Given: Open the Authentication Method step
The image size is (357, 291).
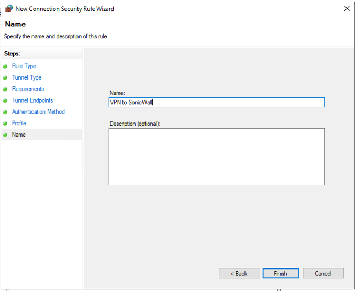Looking at the screenshot, I should click(x=38, y=112).
